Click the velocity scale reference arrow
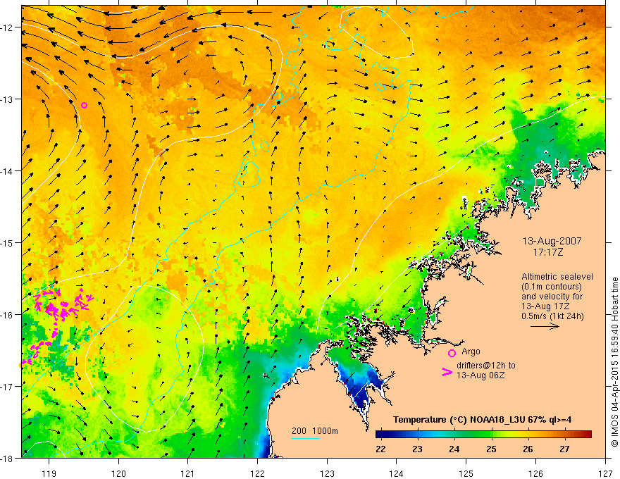The image size is (620, 479). point(545,326)
